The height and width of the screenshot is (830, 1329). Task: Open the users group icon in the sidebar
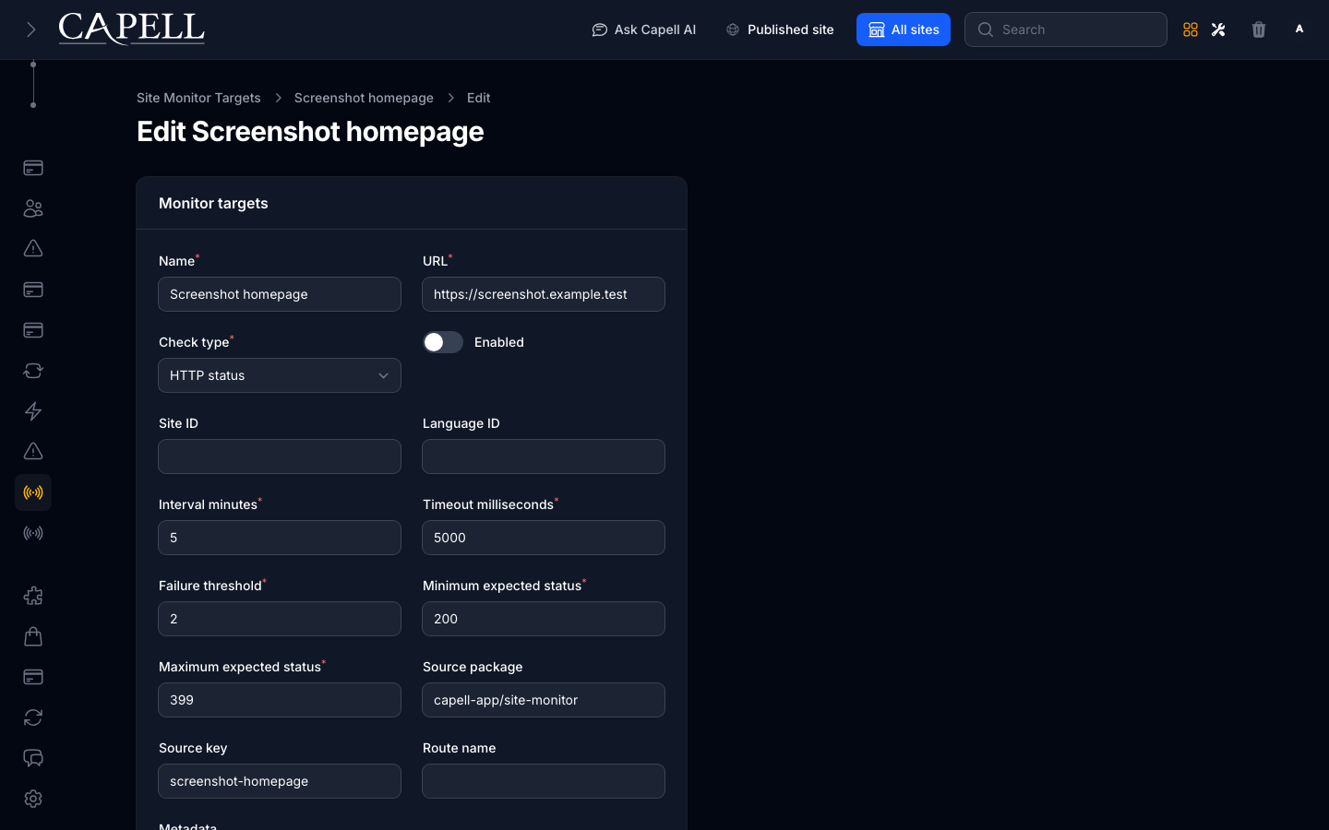coord(33,208)
